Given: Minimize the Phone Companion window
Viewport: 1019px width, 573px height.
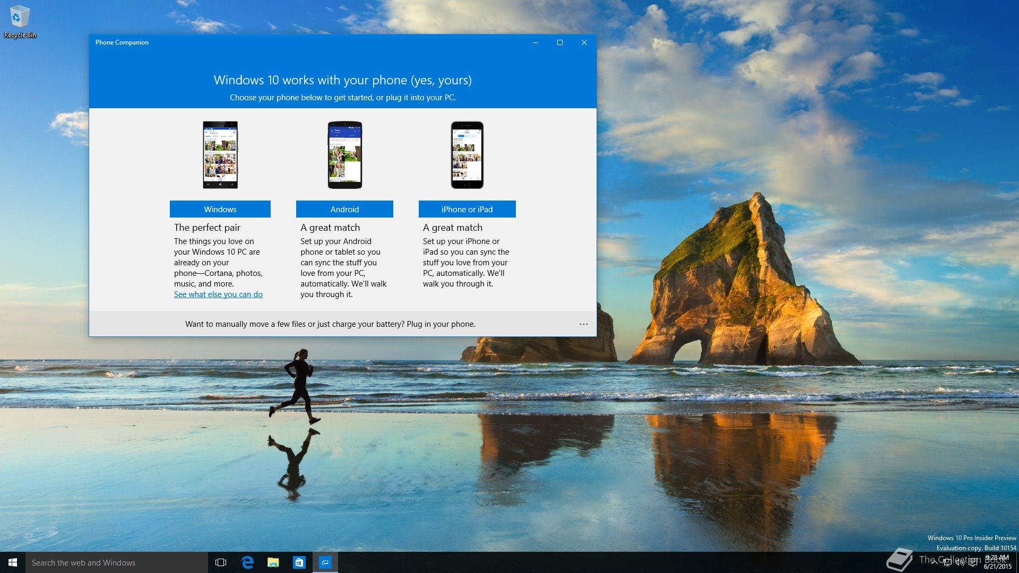Looking at the screenshot, I should pos(536,42).
